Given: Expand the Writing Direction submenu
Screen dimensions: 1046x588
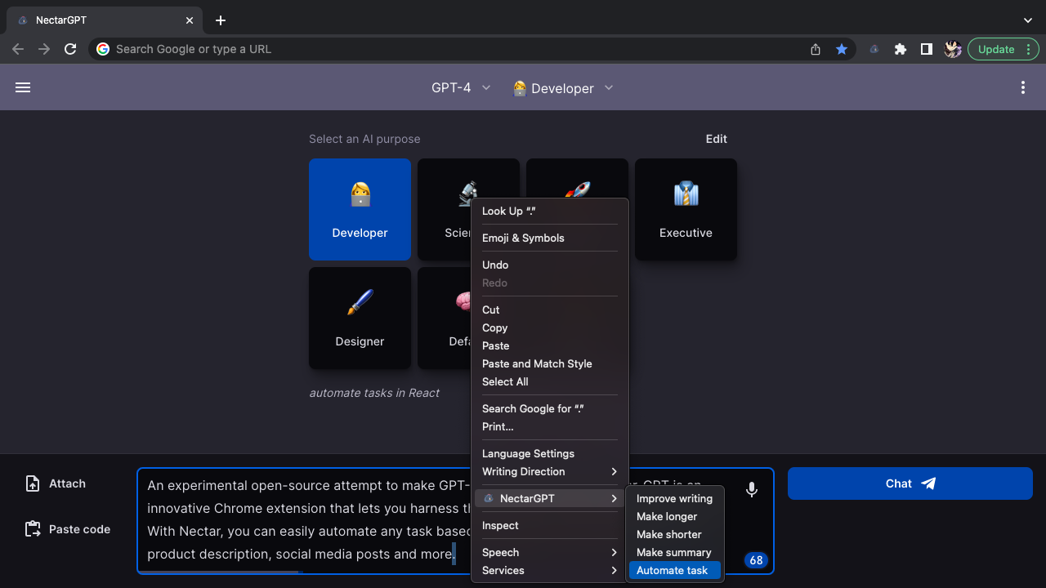Looking at the screenshot, I should point(550,471).
